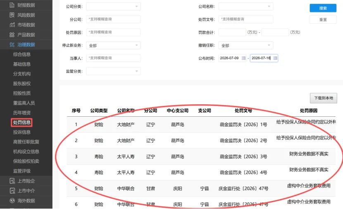Click 宁县 in row 5
Viewport: 343px width, 209px height.
click(205, 189)
